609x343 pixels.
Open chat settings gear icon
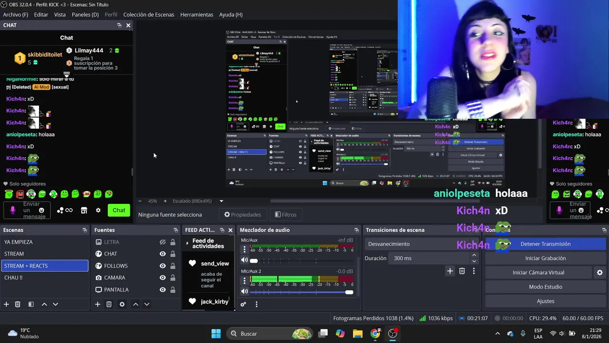(98, 211)
